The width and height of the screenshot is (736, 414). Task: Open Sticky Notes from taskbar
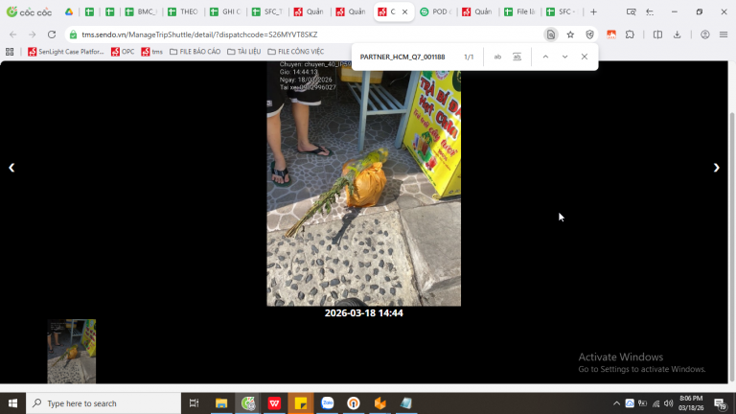click(x=301, y=403)
